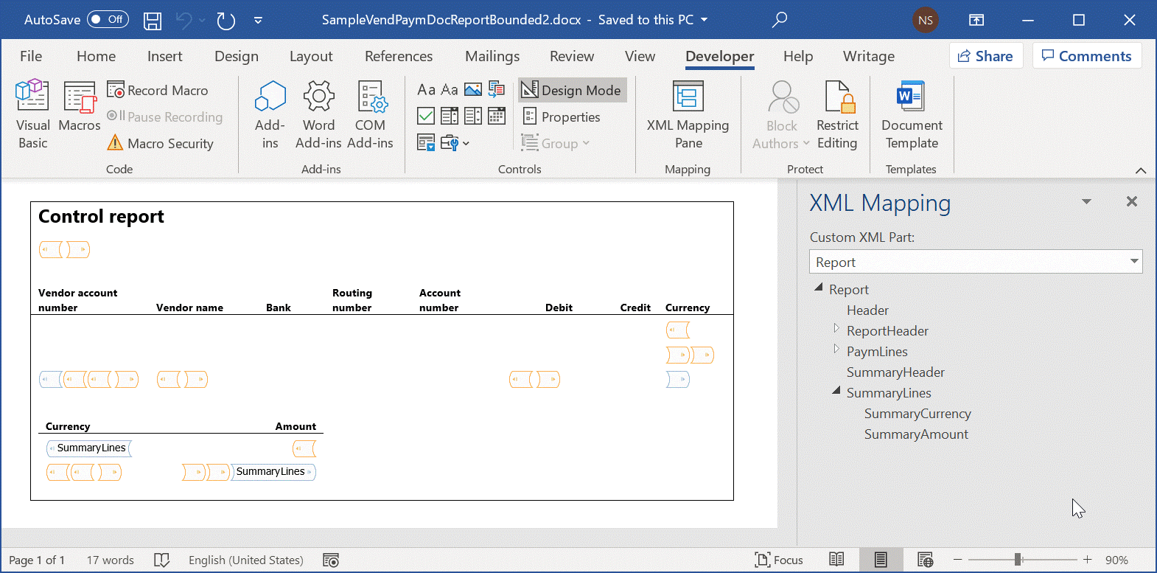The image size is (1157, 573).
Task: Toggle AutoSave switch
Action: (x=108, y=19)
